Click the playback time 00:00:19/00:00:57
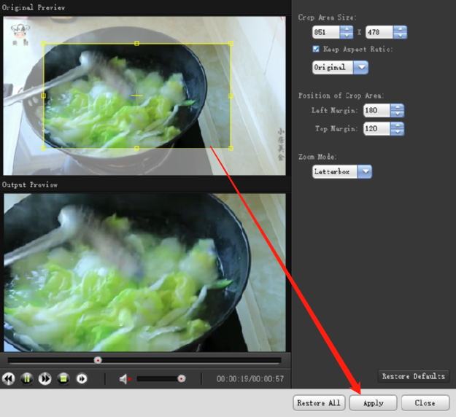The height and width of the screenshot is (417, 456). point(250,378)
